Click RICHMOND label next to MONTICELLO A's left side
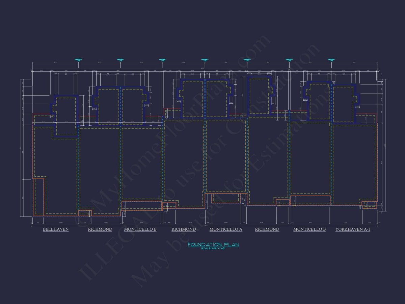 click(x=184, y=229)
